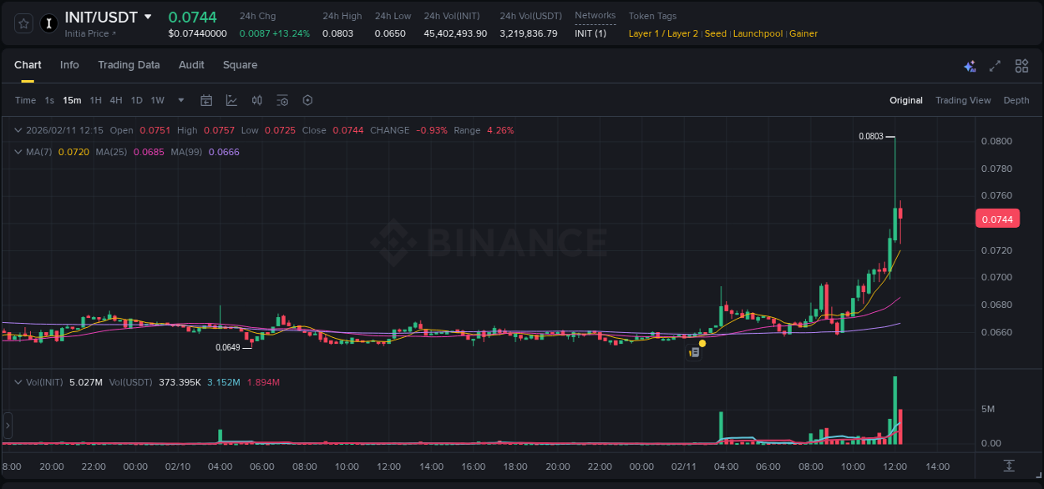Open the indicator settings icon
Viewport: 1044px width, 489px height.
(282, 100)
